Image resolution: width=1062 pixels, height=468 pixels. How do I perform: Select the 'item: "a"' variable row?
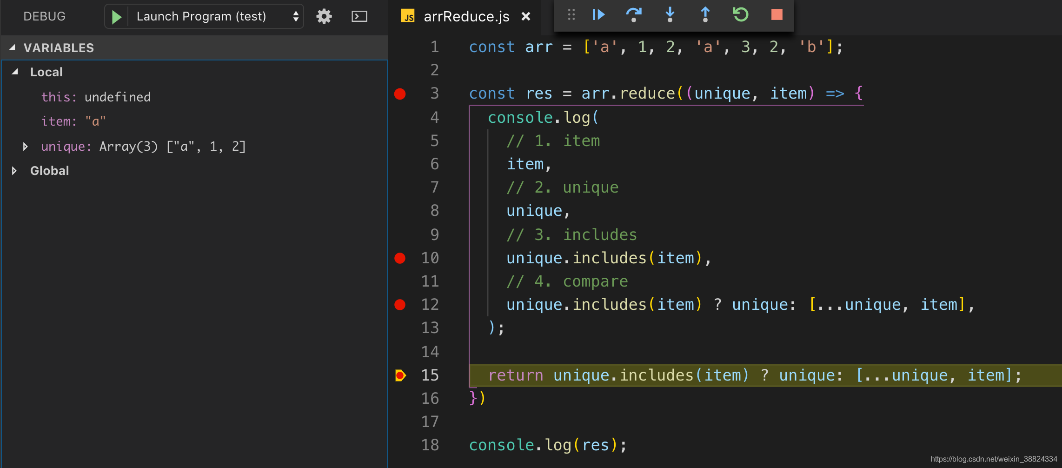[194, 121]
